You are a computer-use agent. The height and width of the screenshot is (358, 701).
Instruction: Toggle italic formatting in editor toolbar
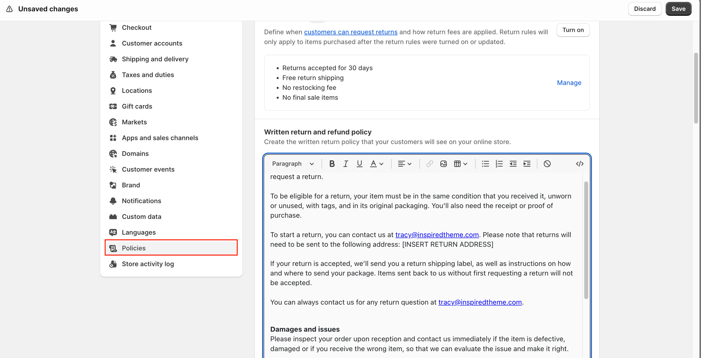pyautogui.click(x=346, y=164)
